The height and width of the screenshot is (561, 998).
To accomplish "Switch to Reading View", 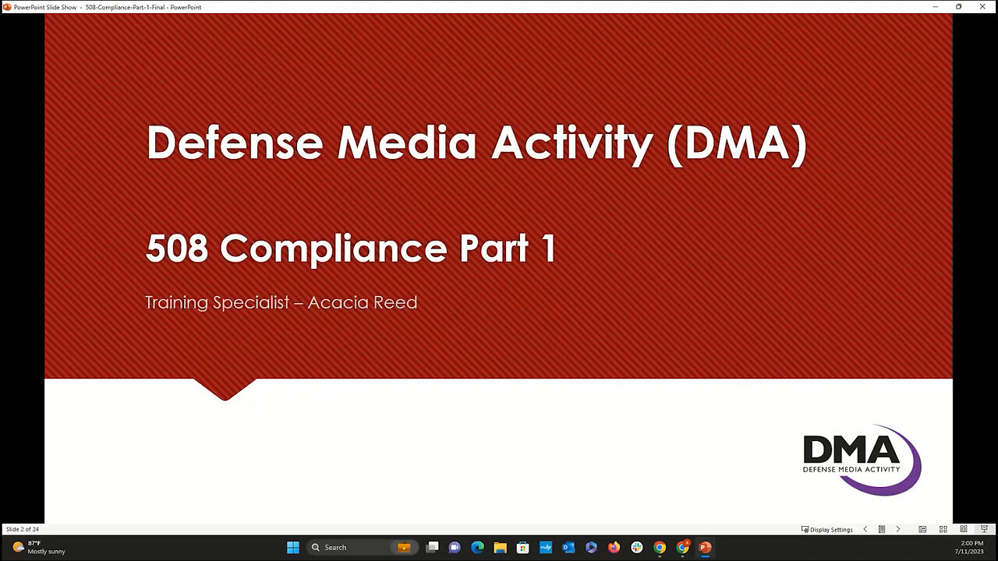I will pyautogui.click(x=964, y=529).
